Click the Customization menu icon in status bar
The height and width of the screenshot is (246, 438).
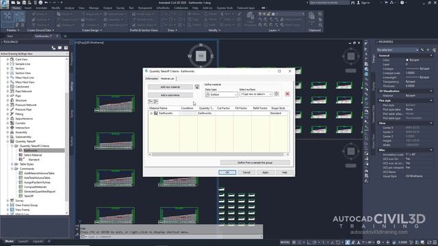click(434, 243)
